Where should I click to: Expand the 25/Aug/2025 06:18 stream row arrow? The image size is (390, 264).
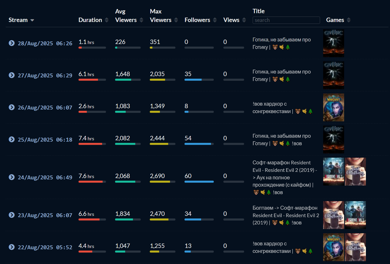(x=12, y=139)
